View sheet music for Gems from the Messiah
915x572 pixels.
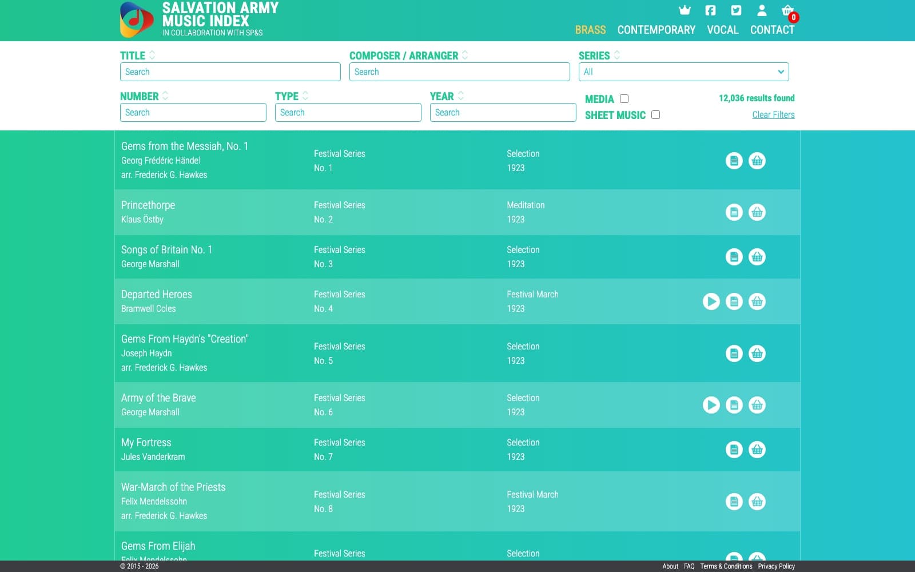[734, 161]
